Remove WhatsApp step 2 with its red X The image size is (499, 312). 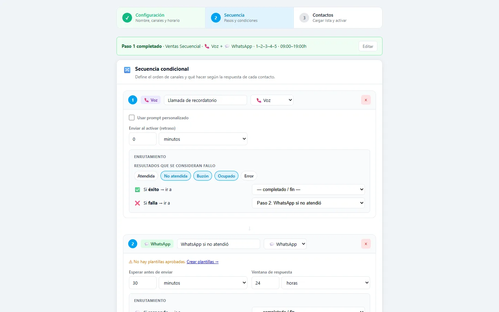(x=366, y=244)
